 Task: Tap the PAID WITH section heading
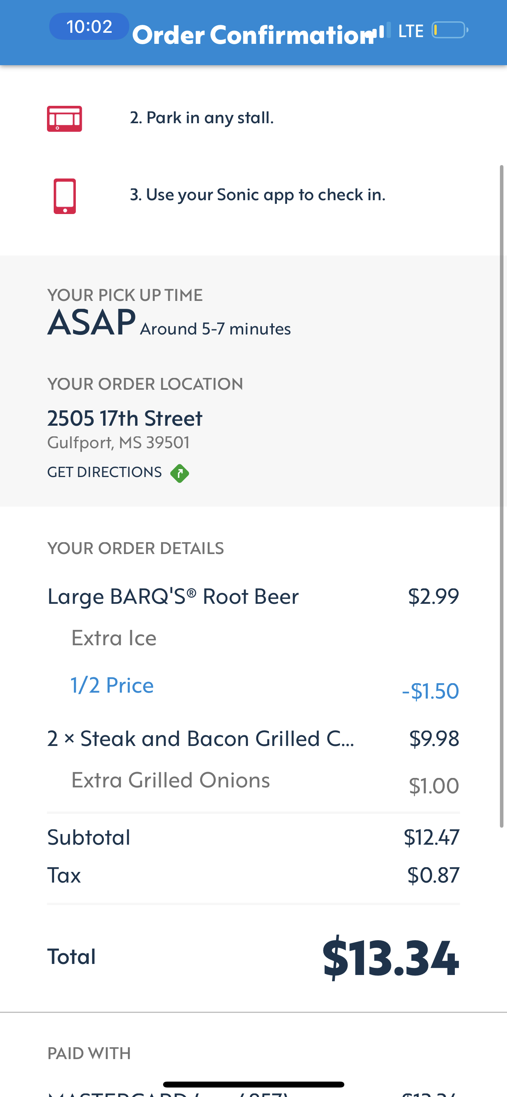coord(89,1053)
